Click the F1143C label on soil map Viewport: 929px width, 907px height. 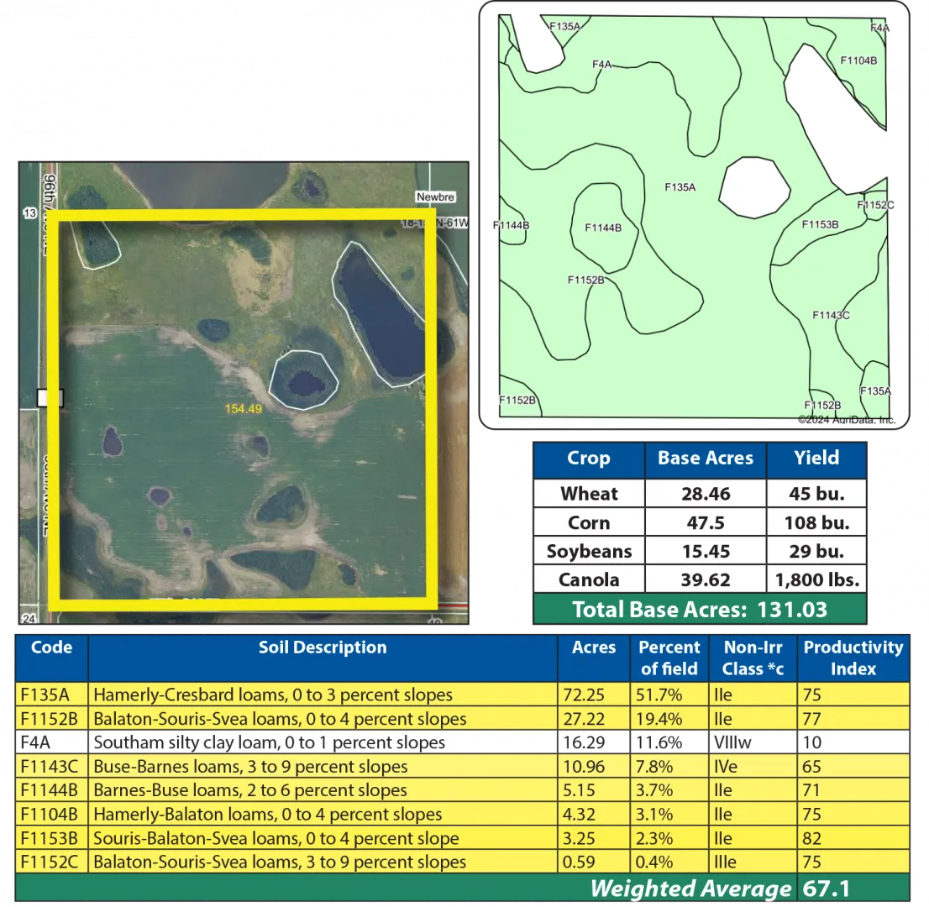click(831, 315)
